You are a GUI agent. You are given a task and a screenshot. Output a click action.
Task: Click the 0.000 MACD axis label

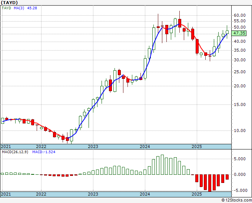click(x=240, y=174)
